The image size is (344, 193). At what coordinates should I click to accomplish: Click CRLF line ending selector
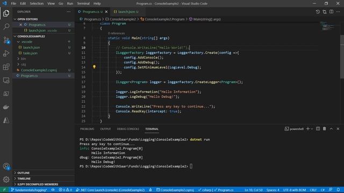tap(313, 190)
